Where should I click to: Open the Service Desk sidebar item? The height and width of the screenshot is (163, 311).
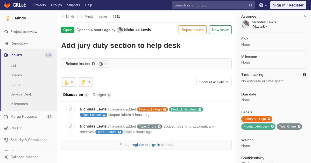[x=21, y=94]
